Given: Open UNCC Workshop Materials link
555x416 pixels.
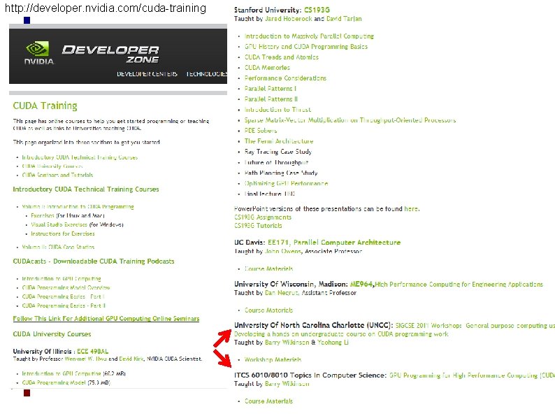Looking at the screenshot, I should tap(273, 359).
